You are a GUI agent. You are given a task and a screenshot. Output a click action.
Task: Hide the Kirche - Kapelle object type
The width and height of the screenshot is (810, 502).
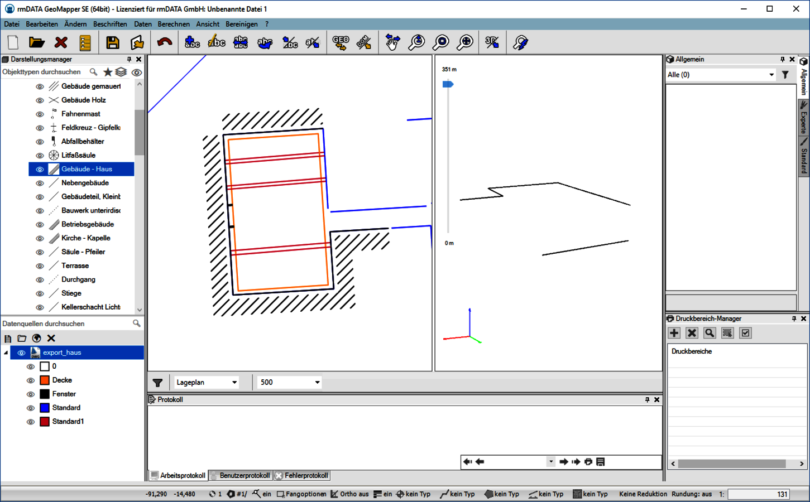(40, 238)
